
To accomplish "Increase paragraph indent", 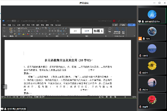I will [x=66, y=28].
